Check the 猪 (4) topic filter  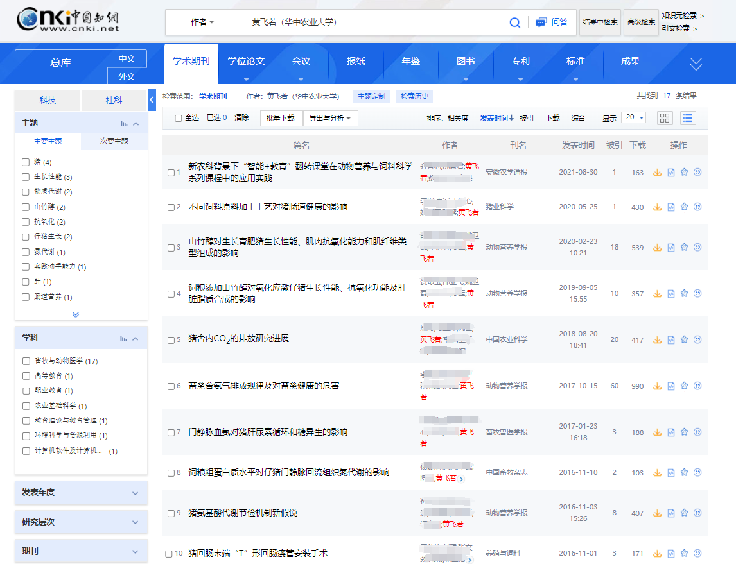tap(26, 162)
